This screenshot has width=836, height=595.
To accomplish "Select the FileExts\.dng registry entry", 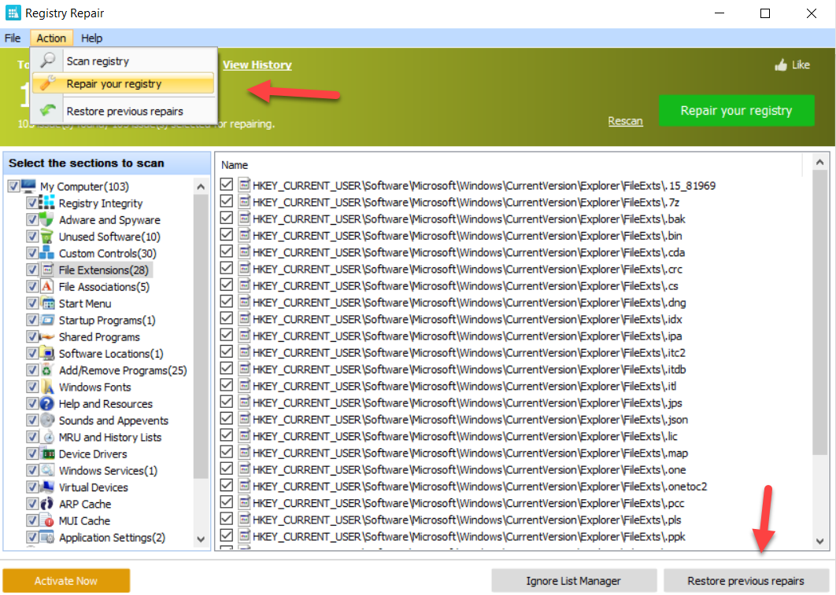I will (x=468, y=303).
